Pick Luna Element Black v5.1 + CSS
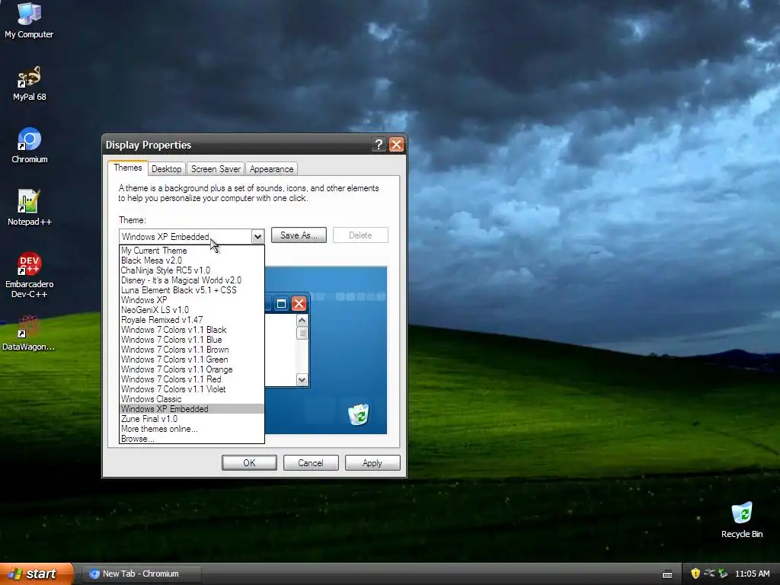 point(191,290)
